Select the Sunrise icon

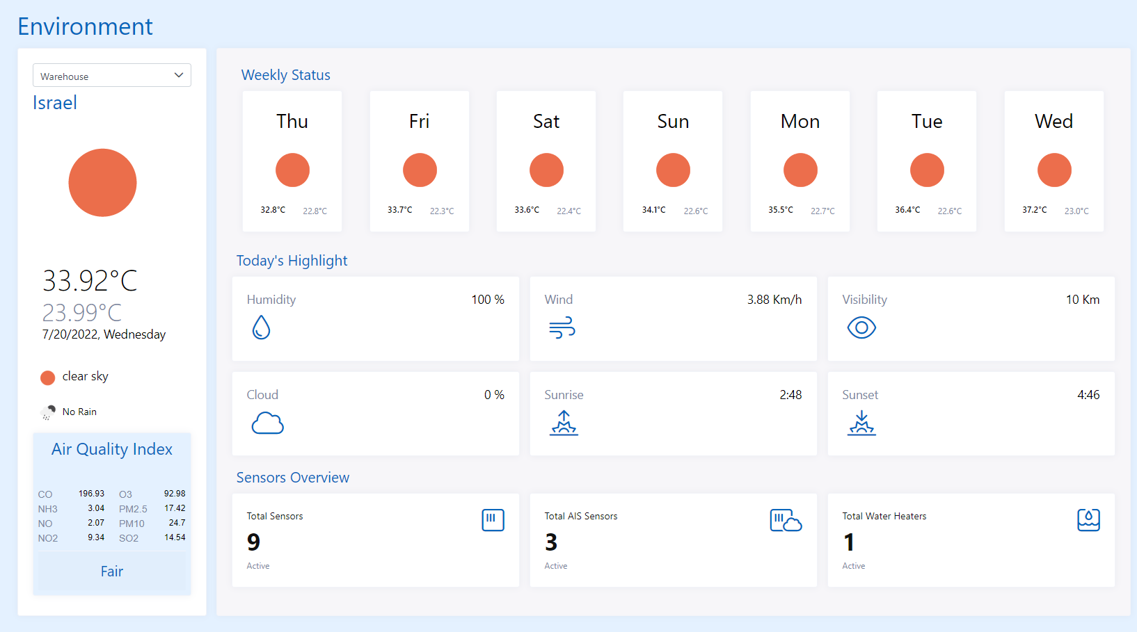pos(564,421)
